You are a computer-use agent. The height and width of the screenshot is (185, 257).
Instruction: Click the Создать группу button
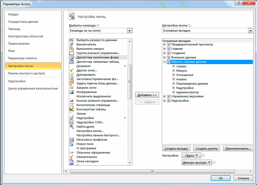coord(206,148)
